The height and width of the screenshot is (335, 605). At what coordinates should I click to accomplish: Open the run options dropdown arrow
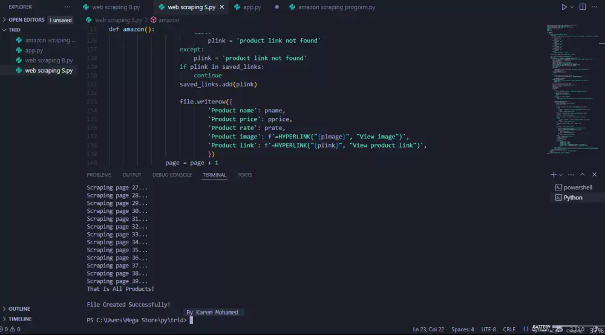[572, 7]
